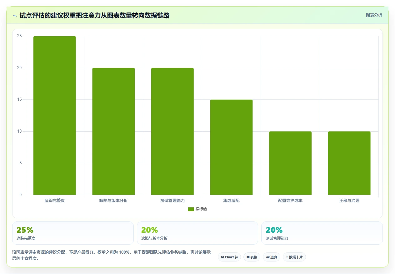The width and height of the screenshot is (395, 274).
Task: Click the icon inside the 进度 tag
Action: (x=268, y=257)
